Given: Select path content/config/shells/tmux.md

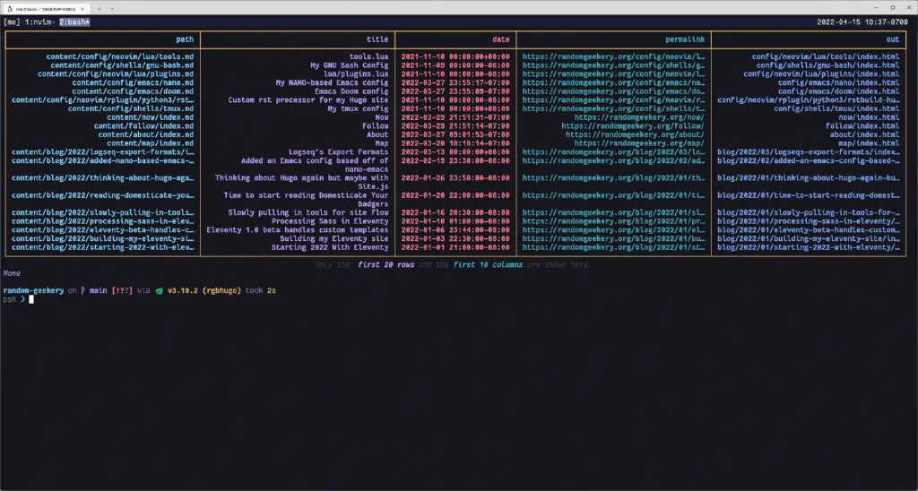Looking at the screenshot, I should [x=131, y=108].
